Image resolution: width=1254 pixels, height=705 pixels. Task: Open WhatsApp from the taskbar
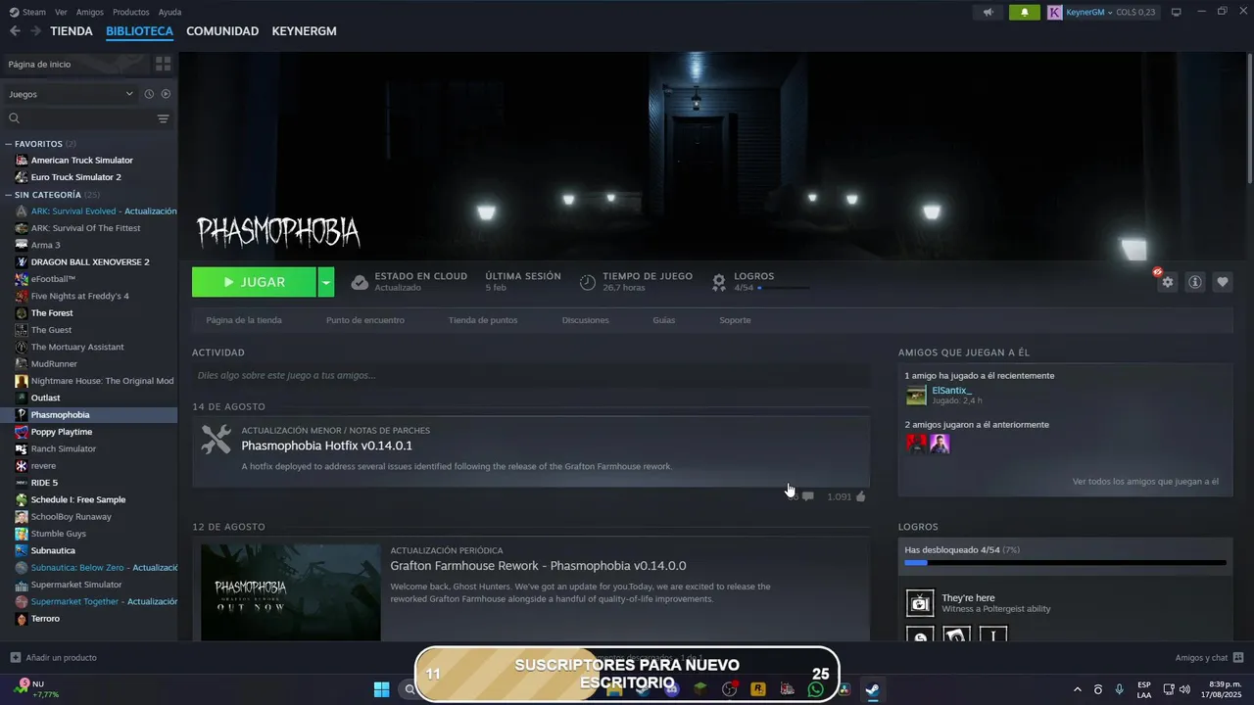[x=816, y=689]
